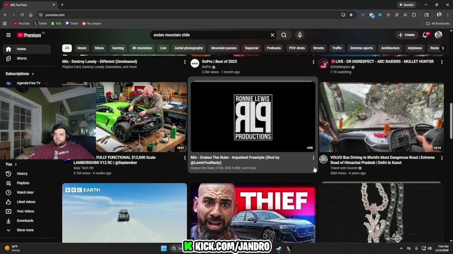Image resolution: width=453 pixels, height=254 pixels.
Task: Select the Airplanes filter chip
Action: pyautogui.click(x=415, y=48)
